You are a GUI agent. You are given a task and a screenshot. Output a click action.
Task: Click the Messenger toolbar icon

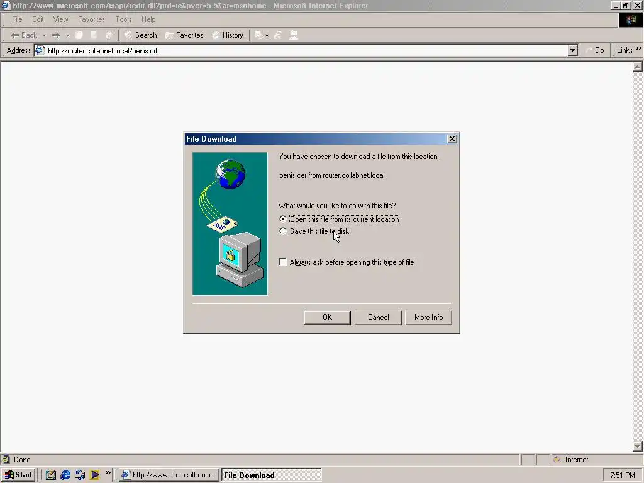point(294,35)
